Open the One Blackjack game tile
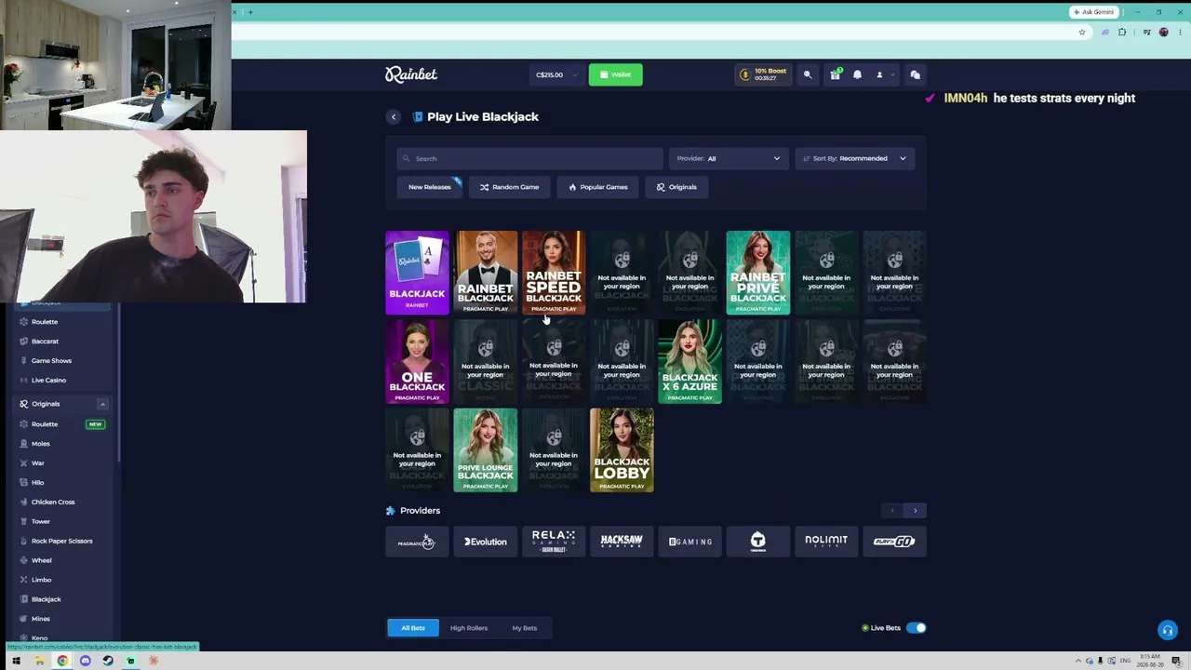The height and width of the screenshot is (670, 1191). coord(417,362)
